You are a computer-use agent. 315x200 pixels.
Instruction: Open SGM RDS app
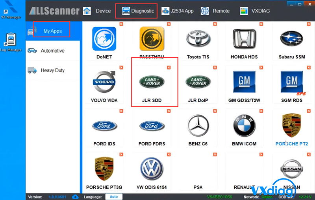click(x=292, y=82)
